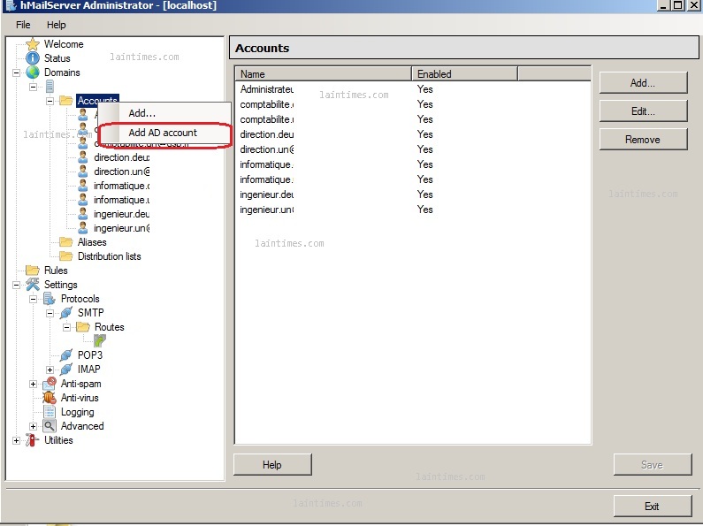Open the Help menu
Viewport: 703px width, 526px height.
pyautogui.click(x=56, y=25)
